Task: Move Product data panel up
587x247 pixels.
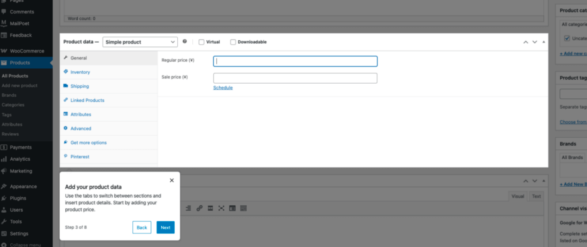Action: point(525,42)
